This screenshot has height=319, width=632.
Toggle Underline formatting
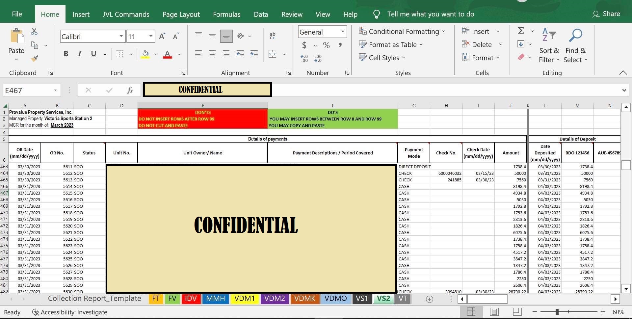tap(93, 54)
